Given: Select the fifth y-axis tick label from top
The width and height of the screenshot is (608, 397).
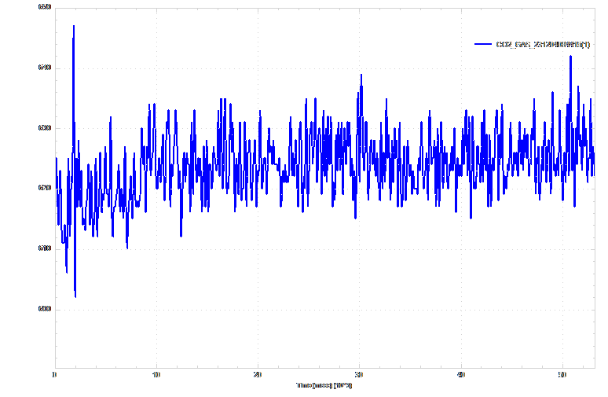Looking at the screenshot, I should tap(45, 248).
